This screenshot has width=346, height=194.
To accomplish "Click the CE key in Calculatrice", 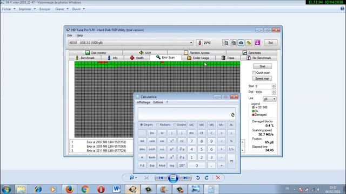I will coord(202,133).
